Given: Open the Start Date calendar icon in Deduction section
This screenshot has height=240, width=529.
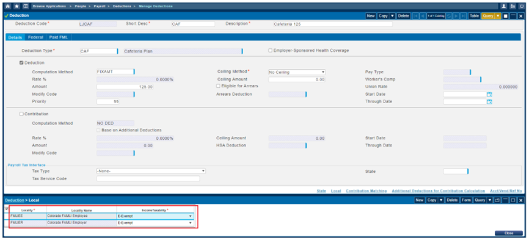Looking at the screenshot, I should 489,95.
